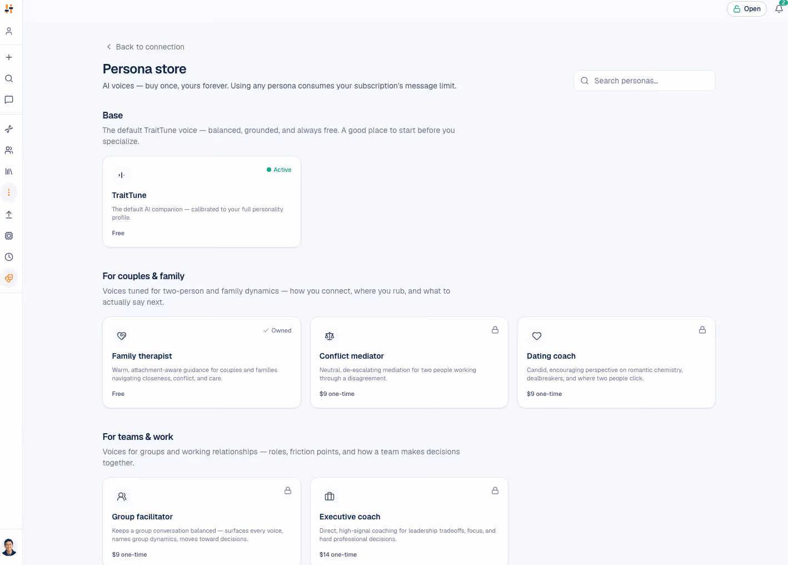Screen dimensions: 788x565
Task: Focus the Search personas input field
Action: click(644, 81)
